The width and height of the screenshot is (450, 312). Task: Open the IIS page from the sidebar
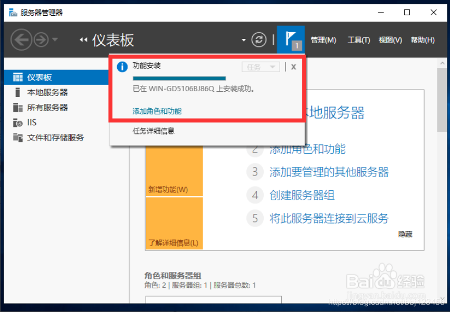pyautogui.click(x=32, y=122)
